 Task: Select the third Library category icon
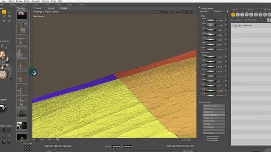242,15
